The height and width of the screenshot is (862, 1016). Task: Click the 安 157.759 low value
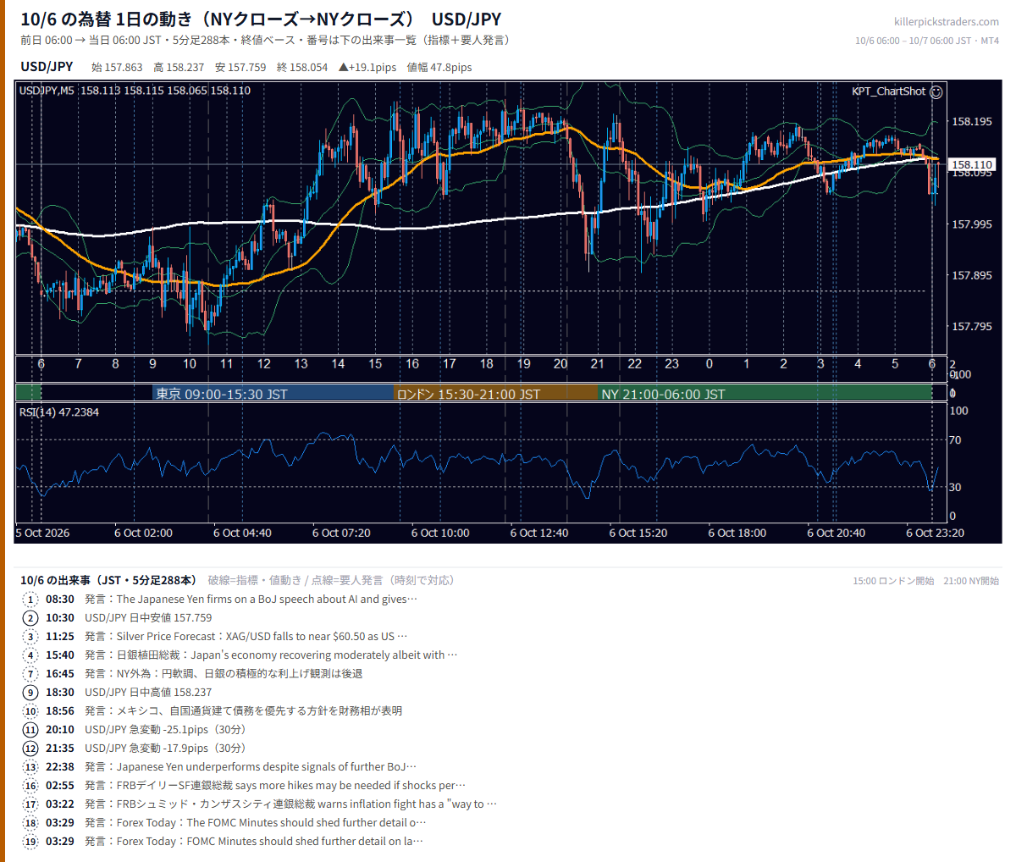tap(240, 68)
